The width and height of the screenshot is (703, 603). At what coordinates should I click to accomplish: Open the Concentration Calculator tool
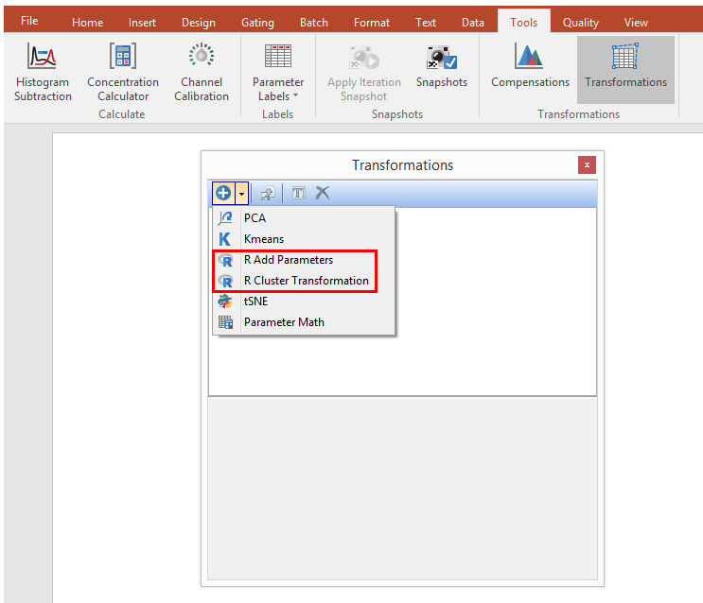(123, 59)
